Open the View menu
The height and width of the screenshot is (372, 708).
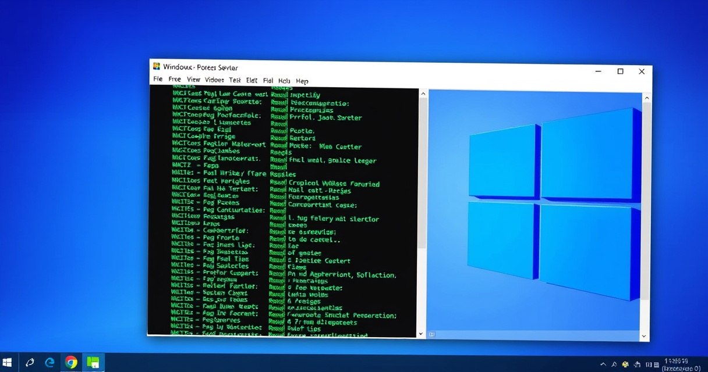(193, 80)
